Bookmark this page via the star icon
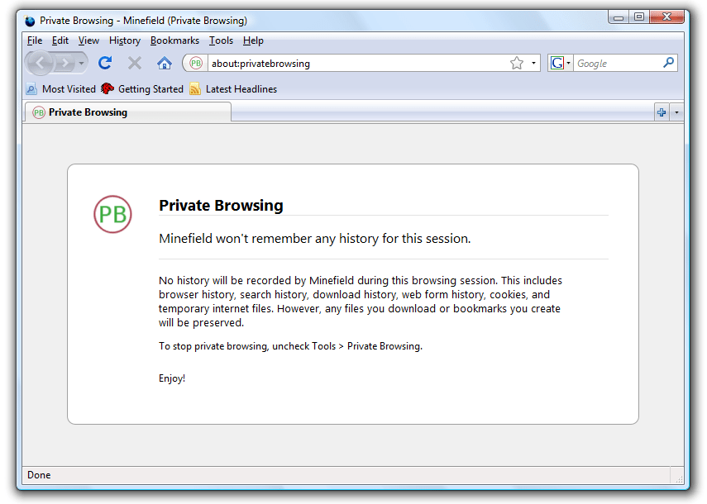Image resolution: width=707 pixels, height=504 pixels. 514,63
